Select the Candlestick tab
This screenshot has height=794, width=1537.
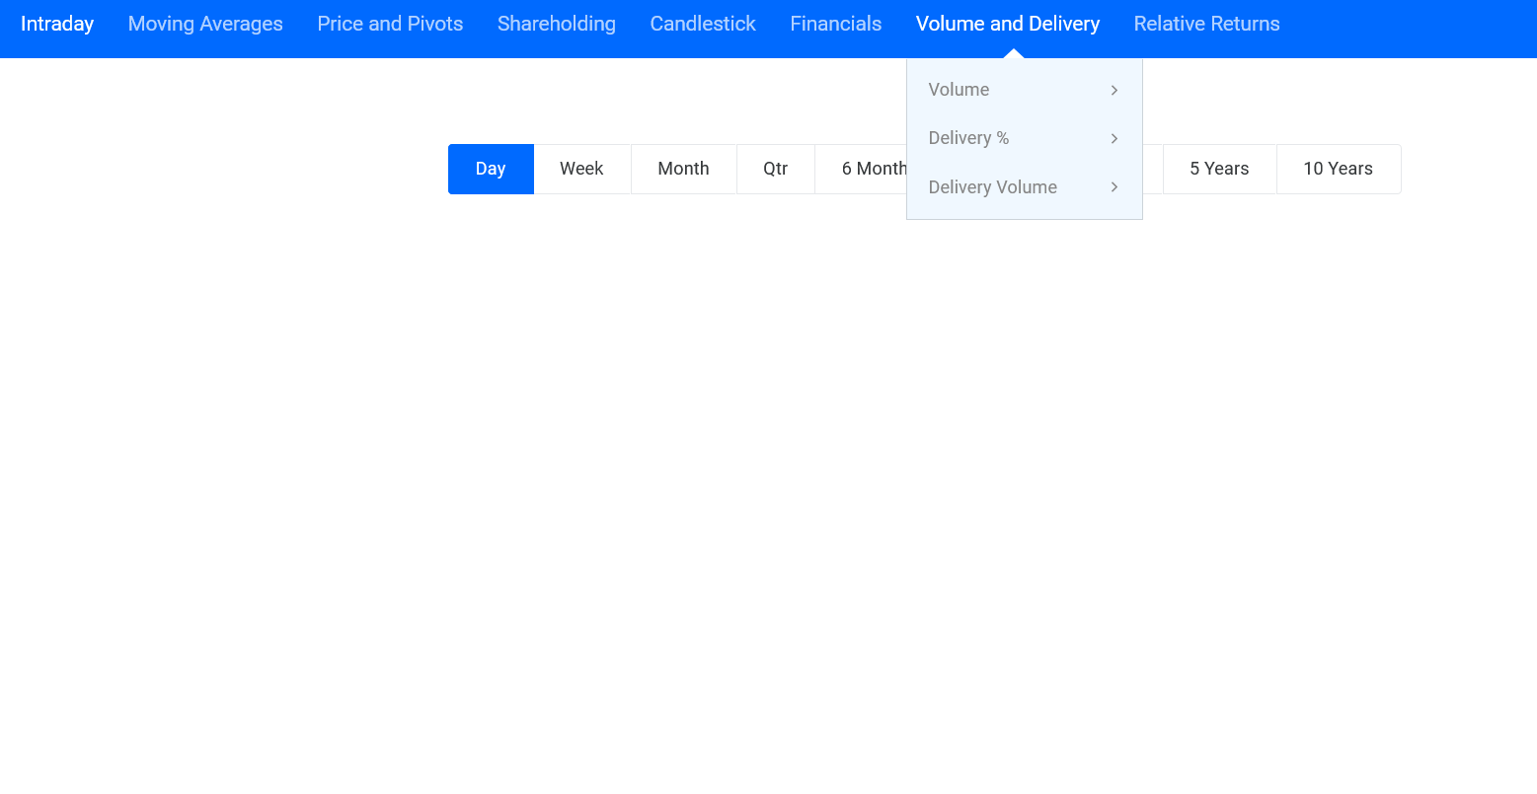[703, 24]
